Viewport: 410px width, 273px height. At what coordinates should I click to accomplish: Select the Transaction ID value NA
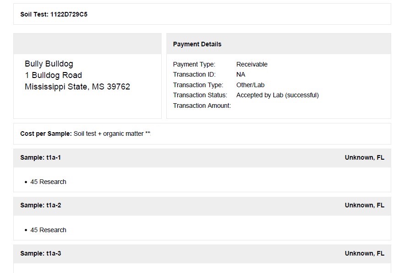click(241, 75)
